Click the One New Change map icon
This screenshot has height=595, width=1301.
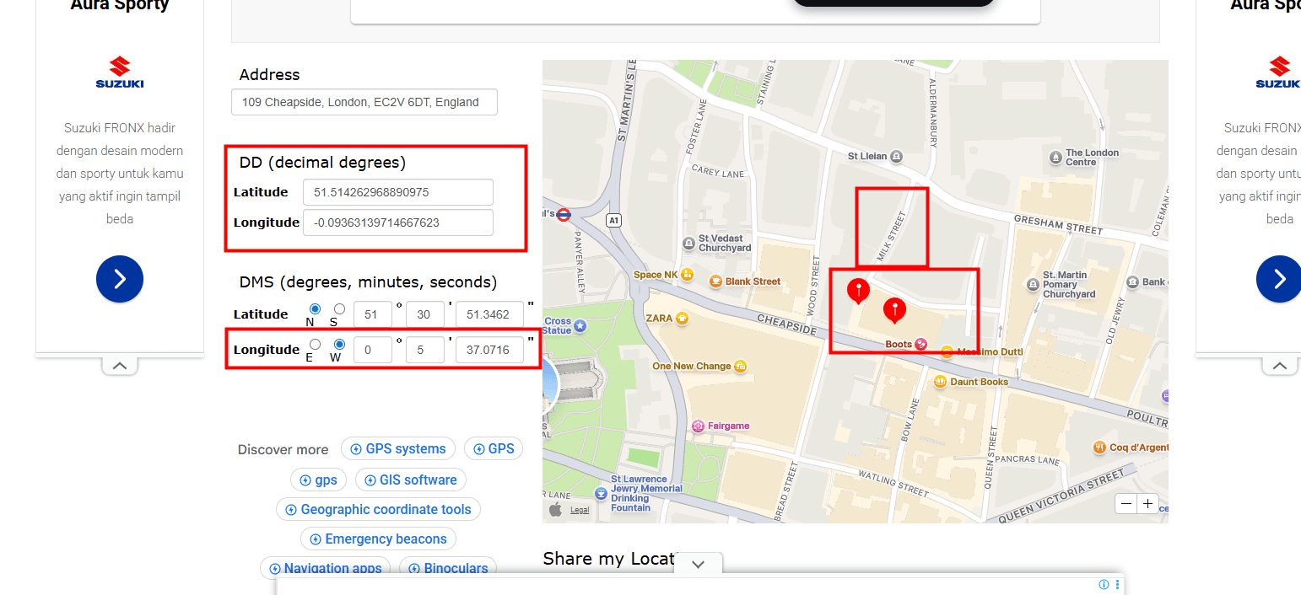coord(740,366)
